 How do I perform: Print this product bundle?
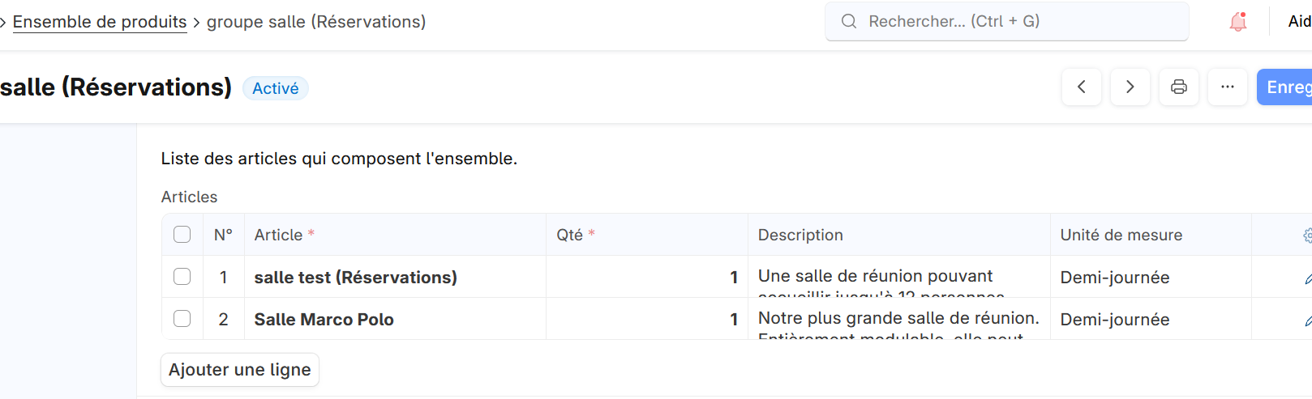(x=1179, y=87)
